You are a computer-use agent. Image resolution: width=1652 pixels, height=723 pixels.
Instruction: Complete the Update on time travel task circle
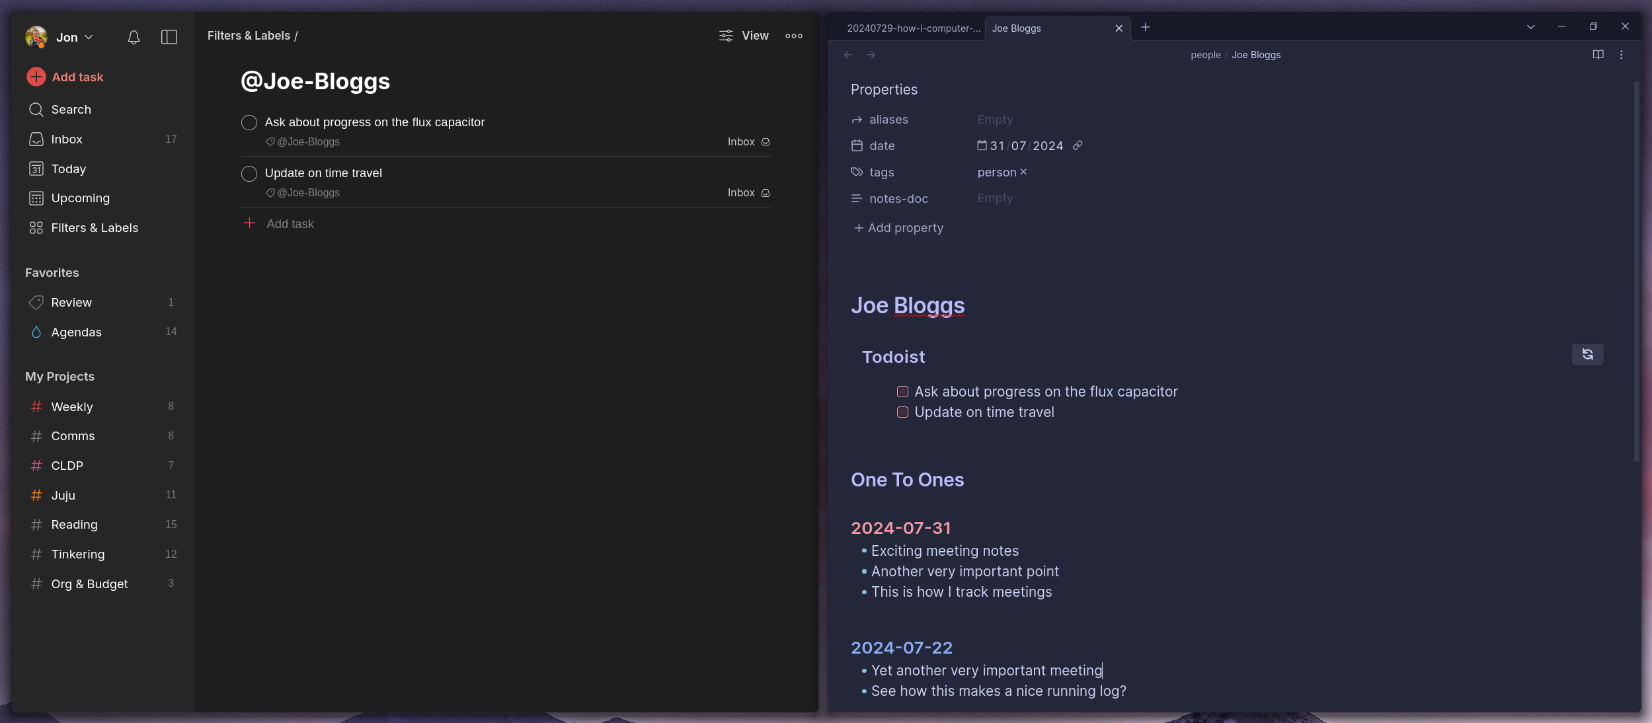(x=249, y=174)
